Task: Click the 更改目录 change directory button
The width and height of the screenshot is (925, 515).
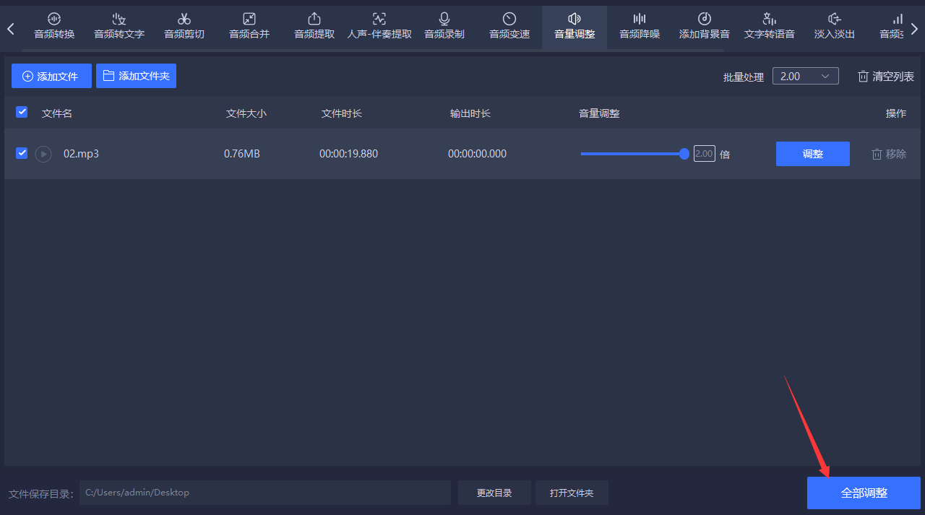Action: click(494, 493)
